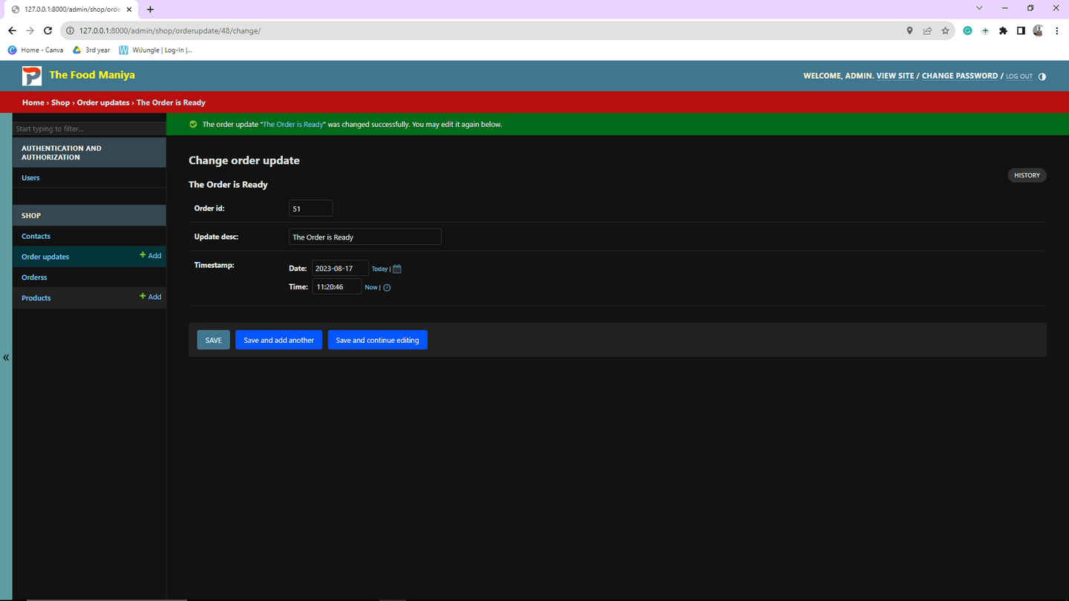Close the current browser tab

click(129, 10)
